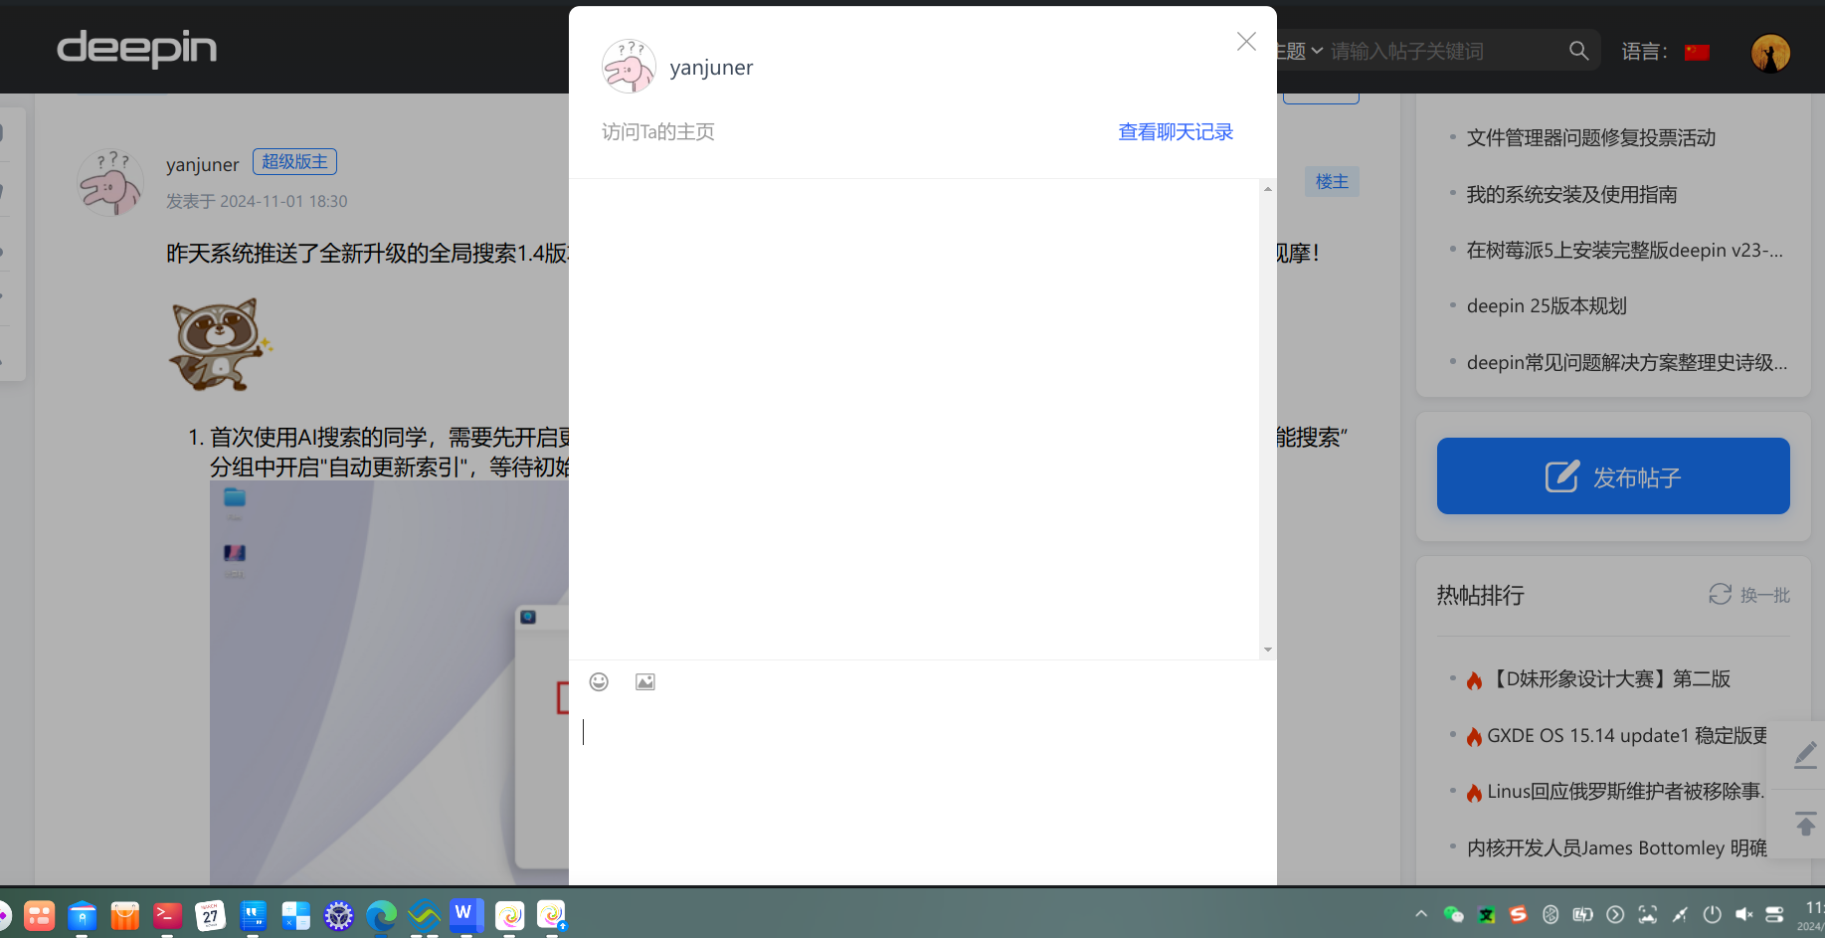Click the China flag language selector
The width and height of the screenshot is (1825, 938).
(1697, 52)
